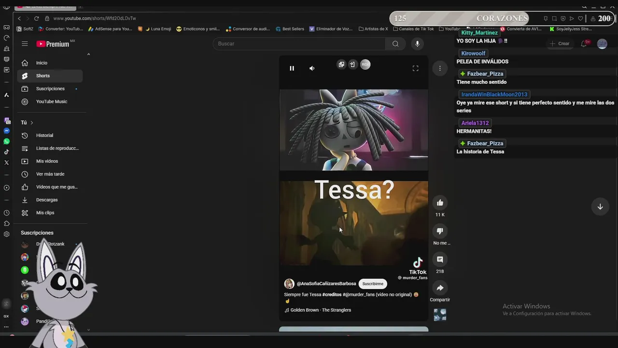Open YouTube Music in the sidebar

50,101
